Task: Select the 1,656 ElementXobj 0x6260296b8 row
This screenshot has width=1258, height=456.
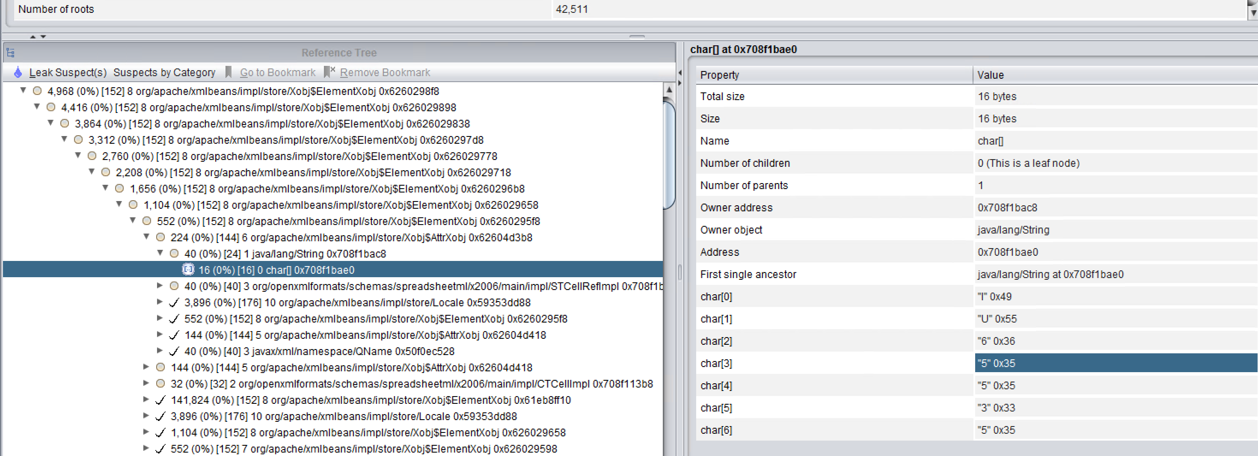Action: pyautogui.click(x=327, y=189)
